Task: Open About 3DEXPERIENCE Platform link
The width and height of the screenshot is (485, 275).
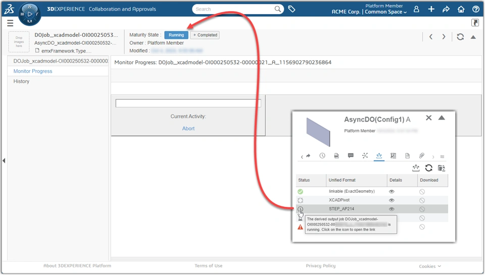Action: coord(77,266)
